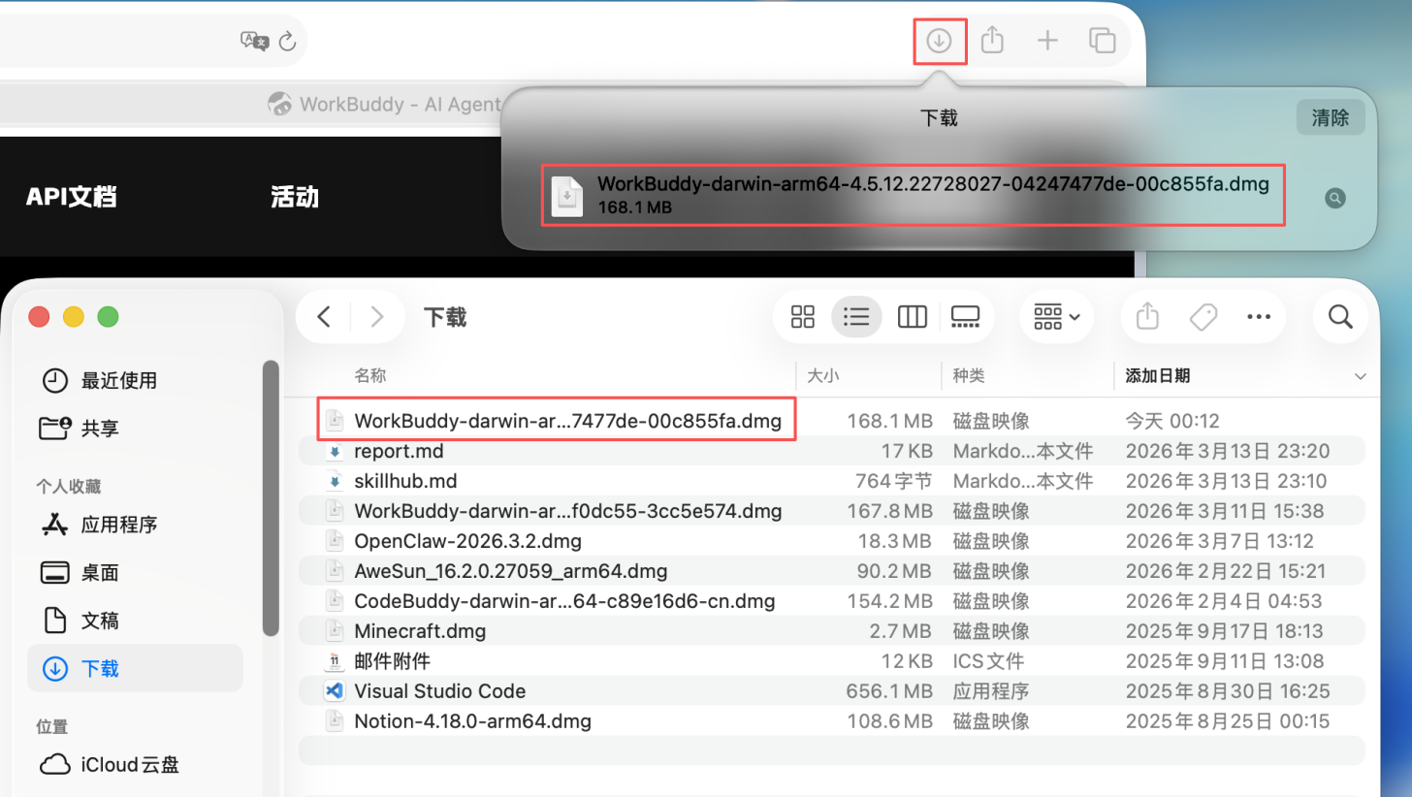The image size is (1412, 797).
Task: Sort files by the 名称 column header
Action: pos(370,376)
